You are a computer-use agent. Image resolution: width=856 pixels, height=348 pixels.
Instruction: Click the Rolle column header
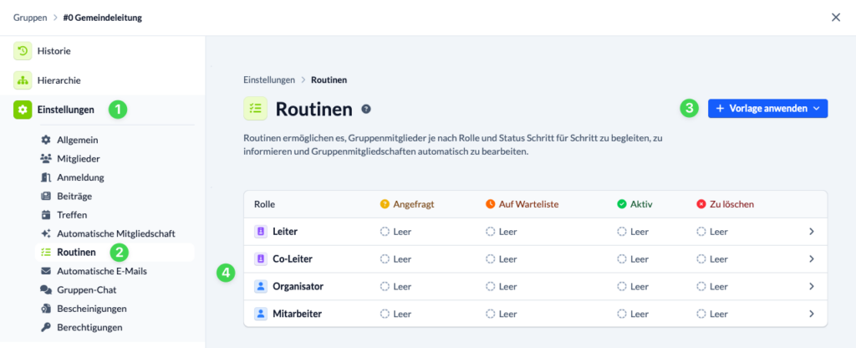point(265,204)
